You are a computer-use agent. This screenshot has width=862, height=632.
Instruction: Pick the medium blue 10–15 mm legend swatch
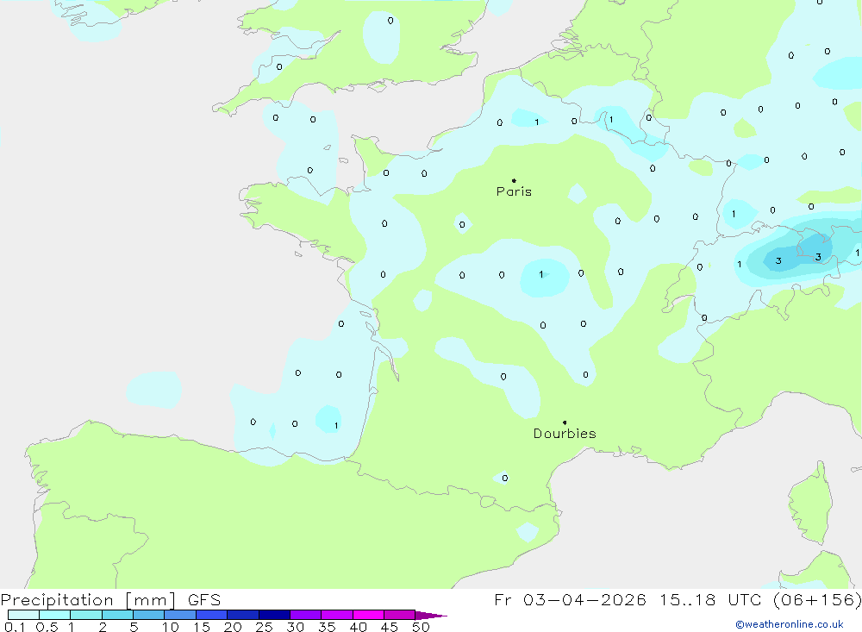point(180,615)
